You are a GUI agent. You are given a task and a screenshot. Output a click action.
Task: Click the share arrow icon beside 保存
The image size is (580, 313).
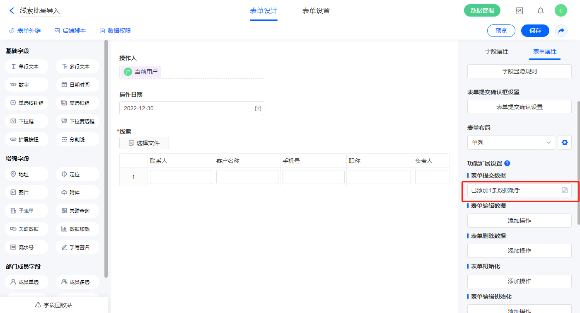tap(561, 31)
